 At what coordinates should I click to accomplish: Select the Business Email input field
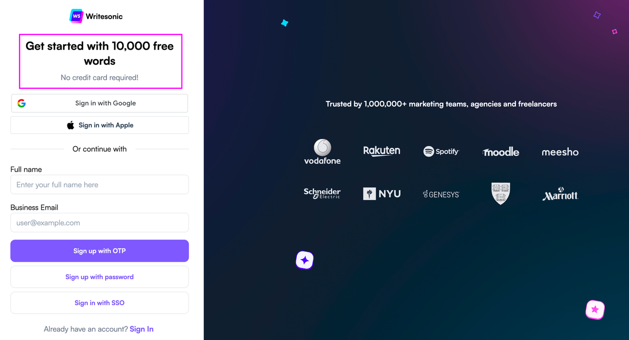pos(100,223)
